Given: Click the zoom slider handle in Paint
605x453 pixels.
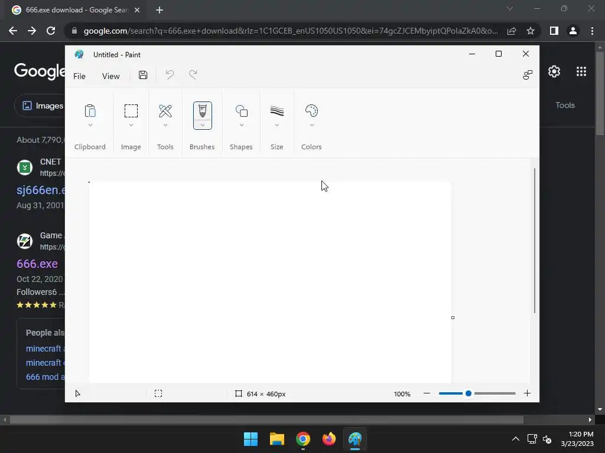Looking at the screenshot, I should [x=469, y=393].
